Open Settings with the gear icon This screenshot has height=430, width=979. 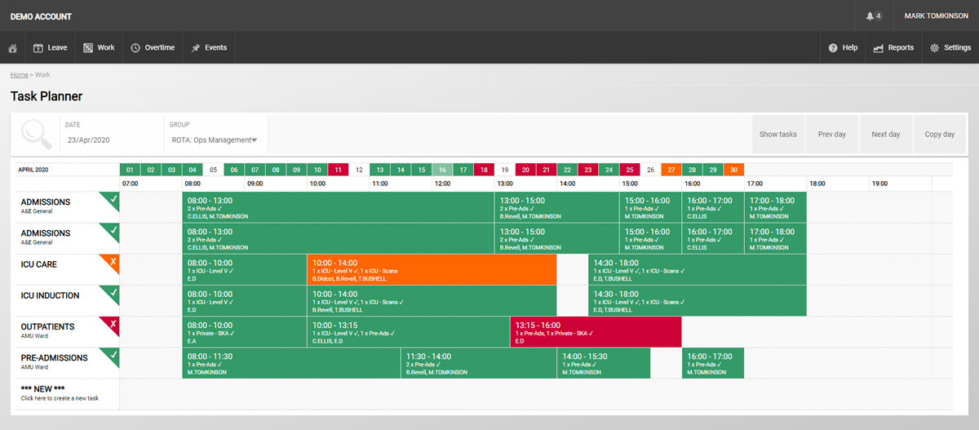click(950, 48)
